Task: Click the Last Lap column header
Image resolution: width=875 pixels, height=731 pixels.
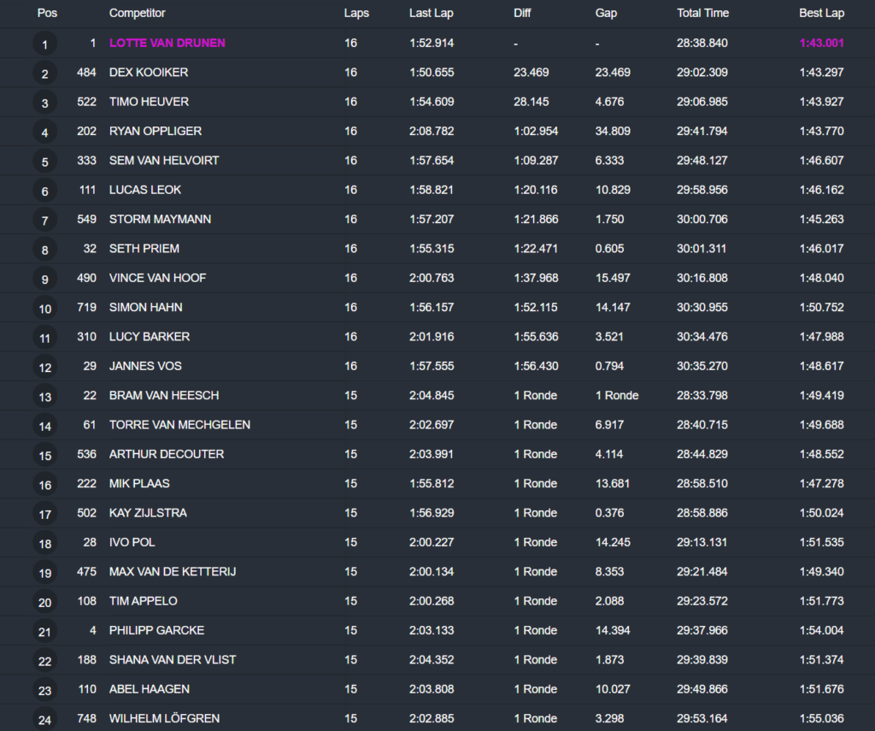Action: click(x=432, y=14)
